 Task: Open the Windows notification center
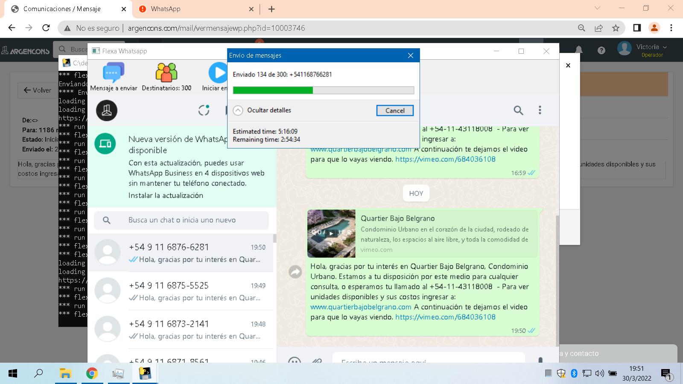pyautogui.click(x=667, y=374)
